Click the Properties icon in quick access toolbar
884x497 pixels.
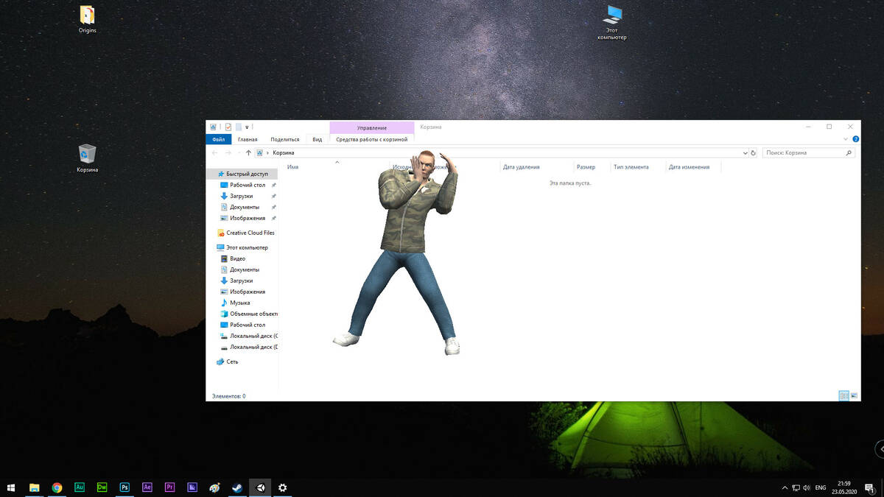228,127
